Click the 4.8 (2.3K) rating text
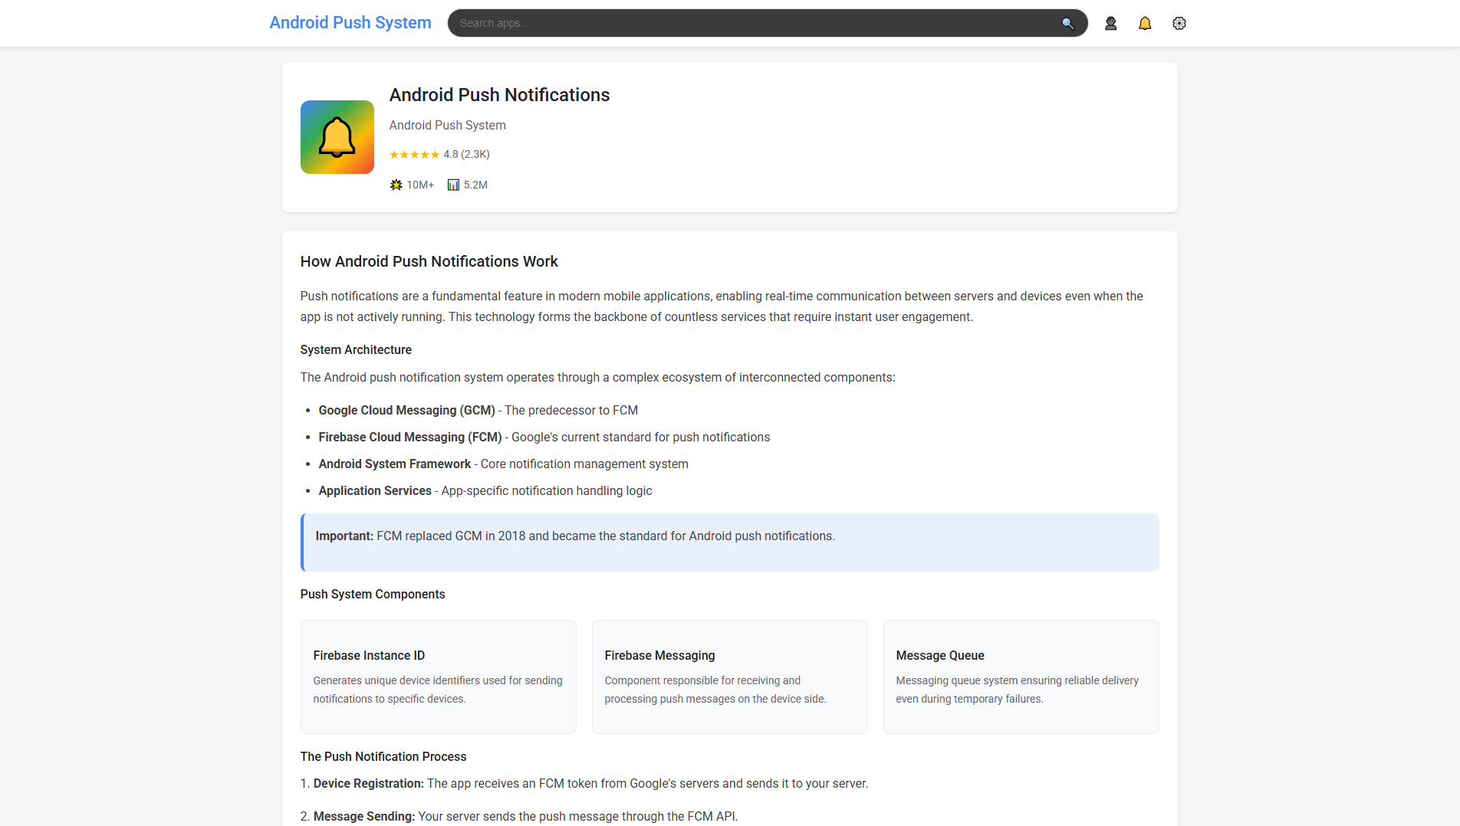This screenshot has width=1460, height=826. [x=466, y=155]
